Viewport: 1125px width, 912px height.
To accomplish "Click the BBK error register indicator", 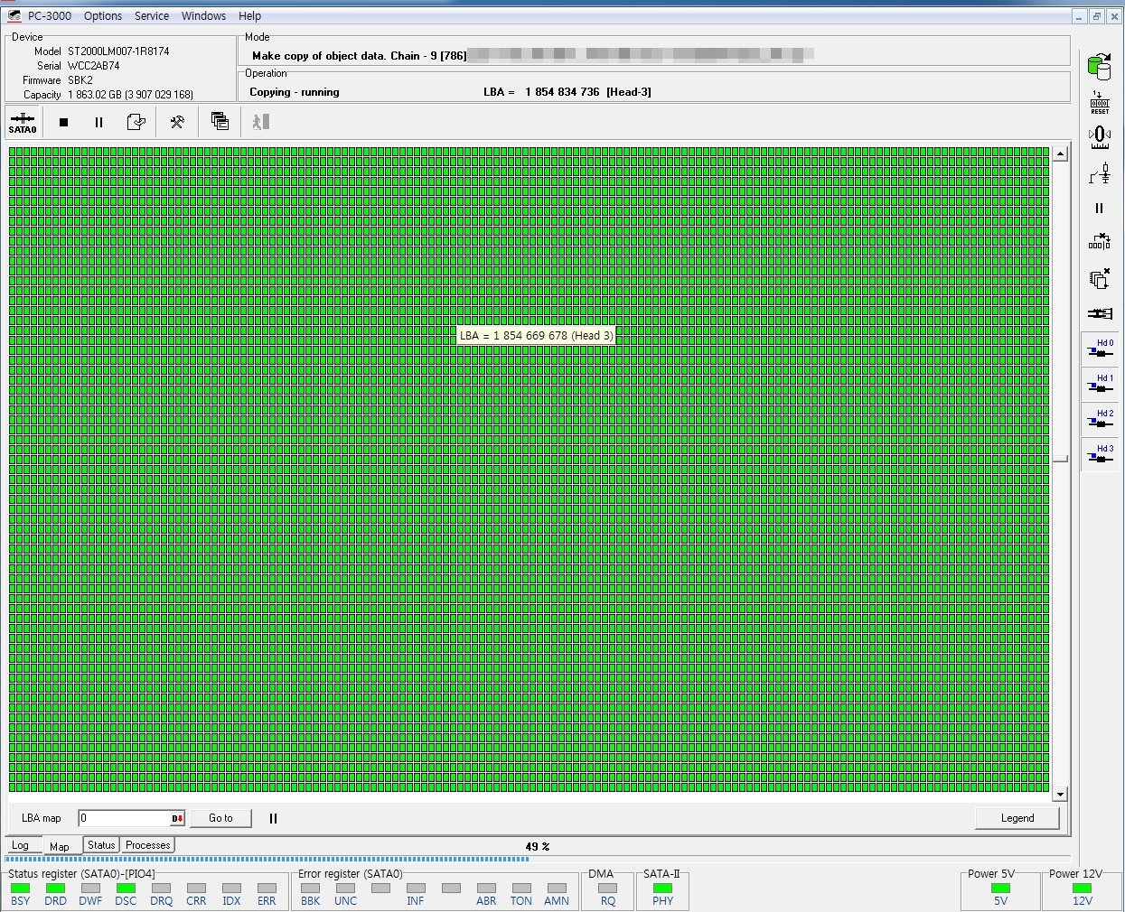I will click(310, 889).
